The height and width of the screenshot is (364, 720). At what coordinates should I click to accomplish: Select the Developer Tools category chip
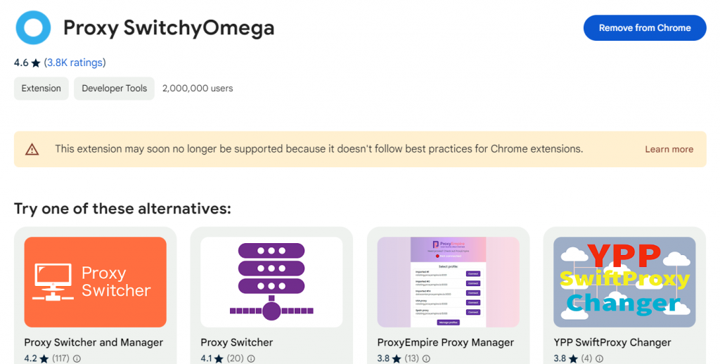[x=114, y=89]
